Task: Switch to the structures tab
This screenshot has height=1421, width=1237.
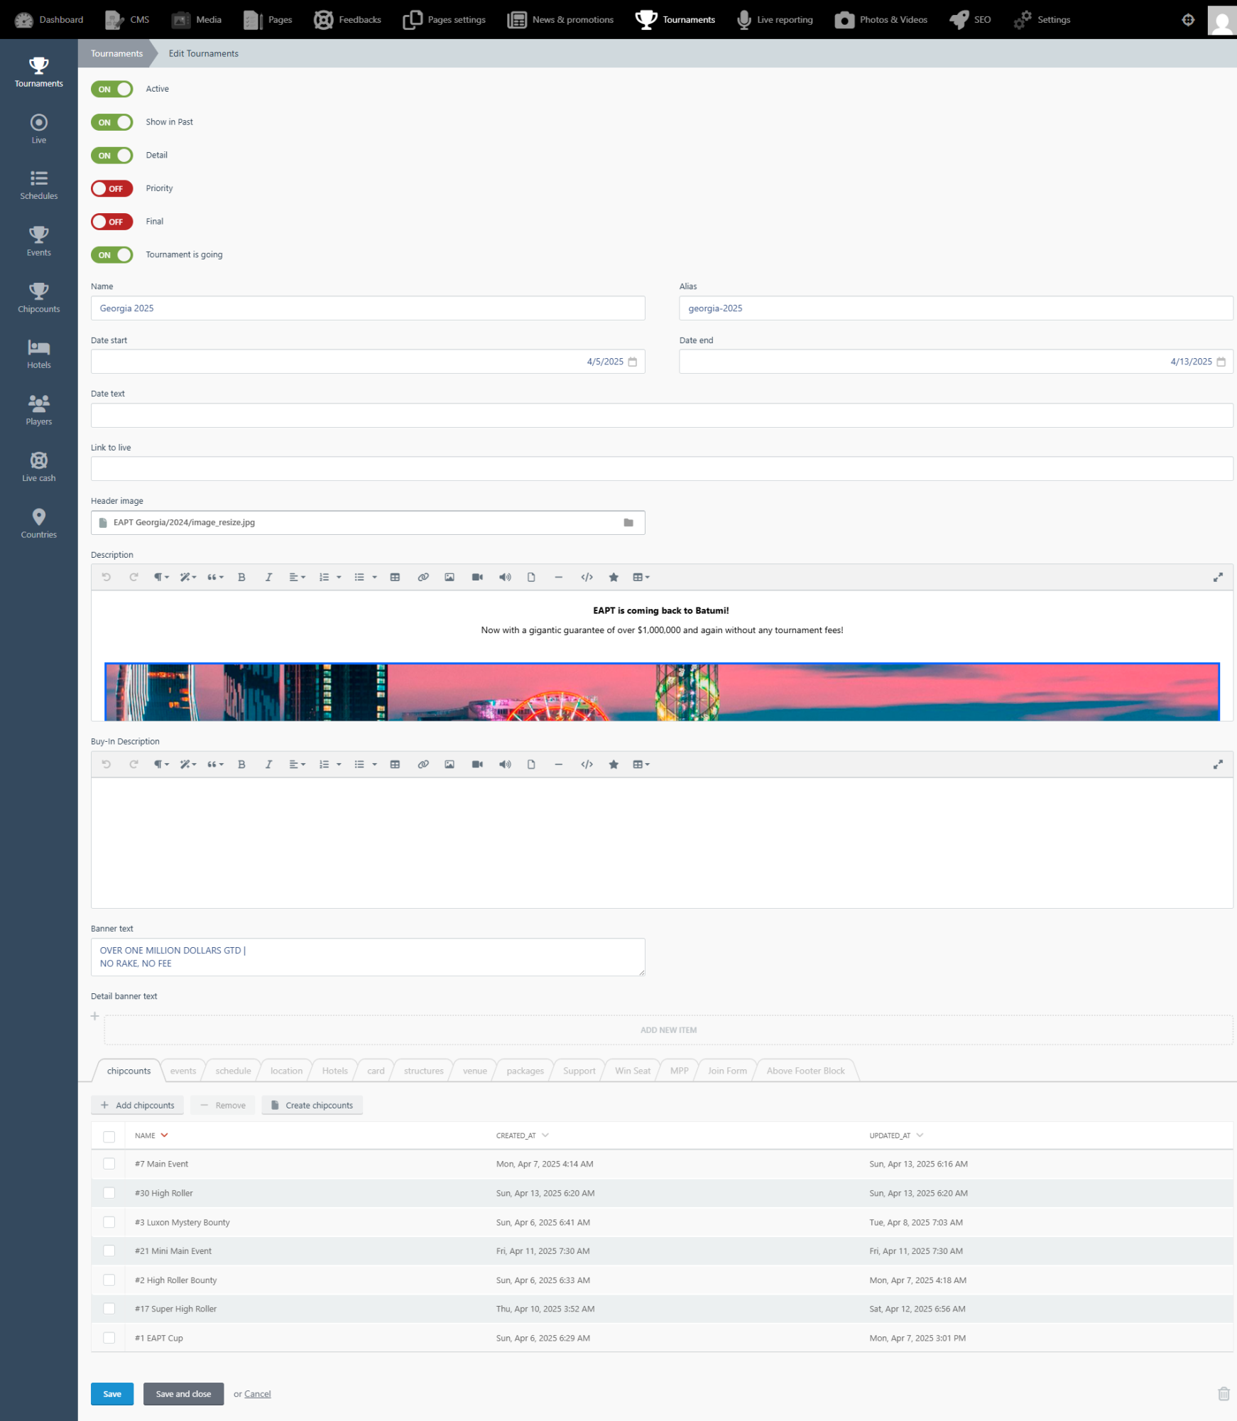Action: pyautogui.click(x=423, y=1071)
